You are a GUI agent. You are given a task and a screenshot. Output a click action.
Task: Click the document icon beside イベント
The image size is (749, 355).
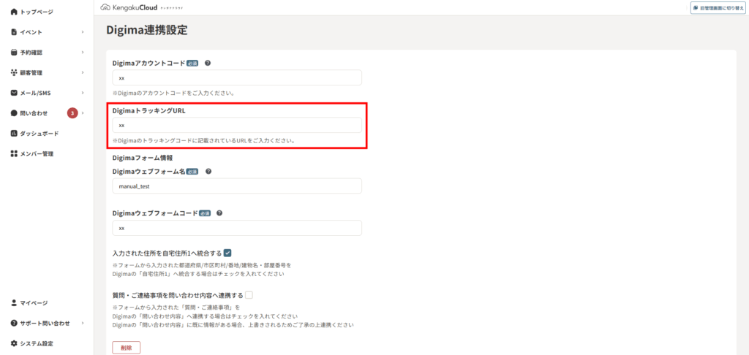14,32
